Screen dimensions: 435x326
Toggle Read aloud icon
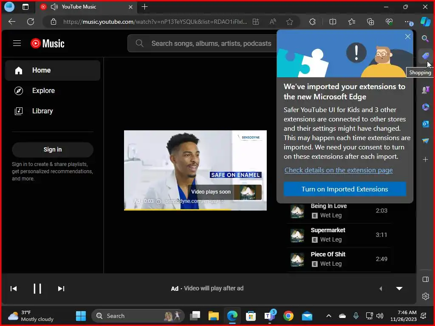(x=273, y=22)
